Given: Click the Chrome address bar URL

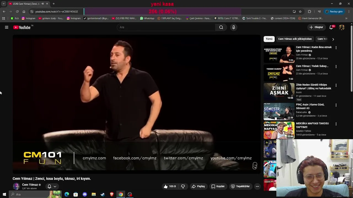Looking at the screenshot, I should [57, 12].
